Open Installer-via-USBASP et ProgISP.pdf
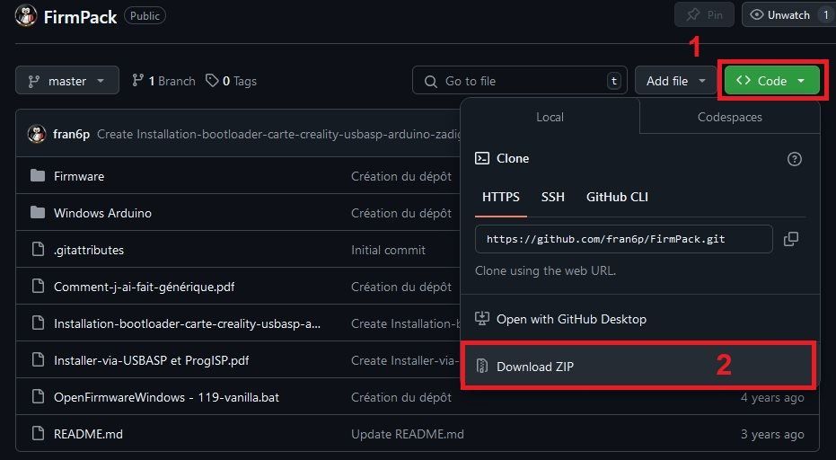836x460 pixels. pyautogui.click(x=152, y=360)
